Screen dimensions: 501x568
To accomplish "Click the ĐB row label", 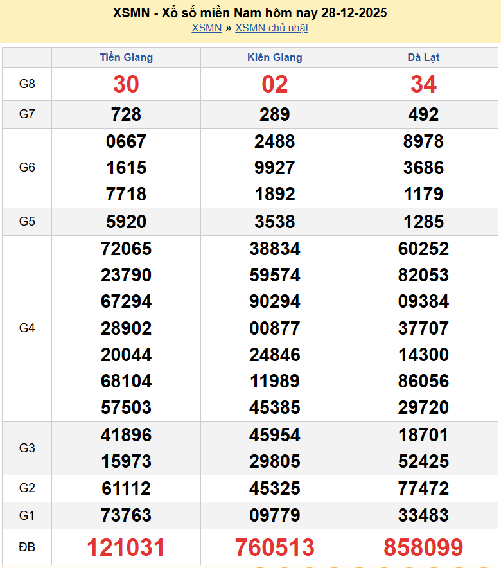I will (27, 547).
